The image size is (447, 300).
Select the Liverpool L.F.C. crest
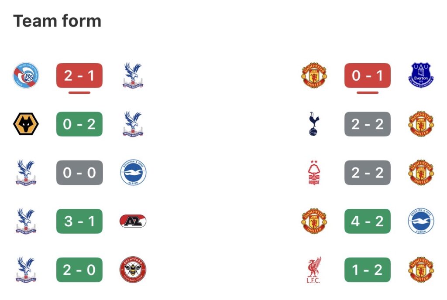(x=314, y=270)
